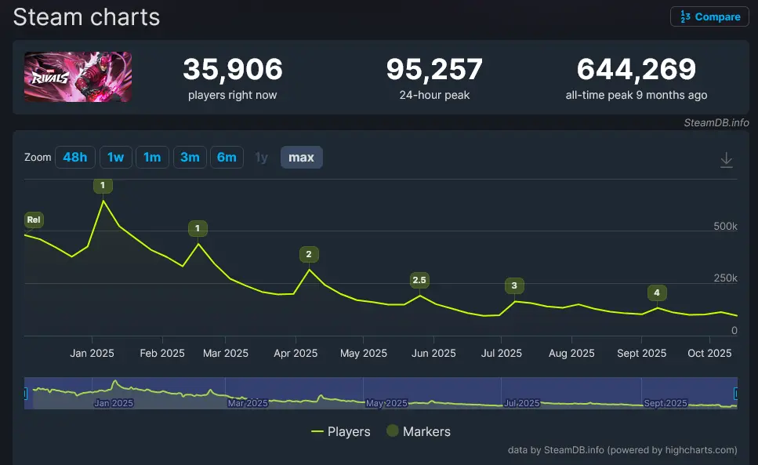Select the max zoom range
Screen dimensions: 758x465
pos(301,158)
